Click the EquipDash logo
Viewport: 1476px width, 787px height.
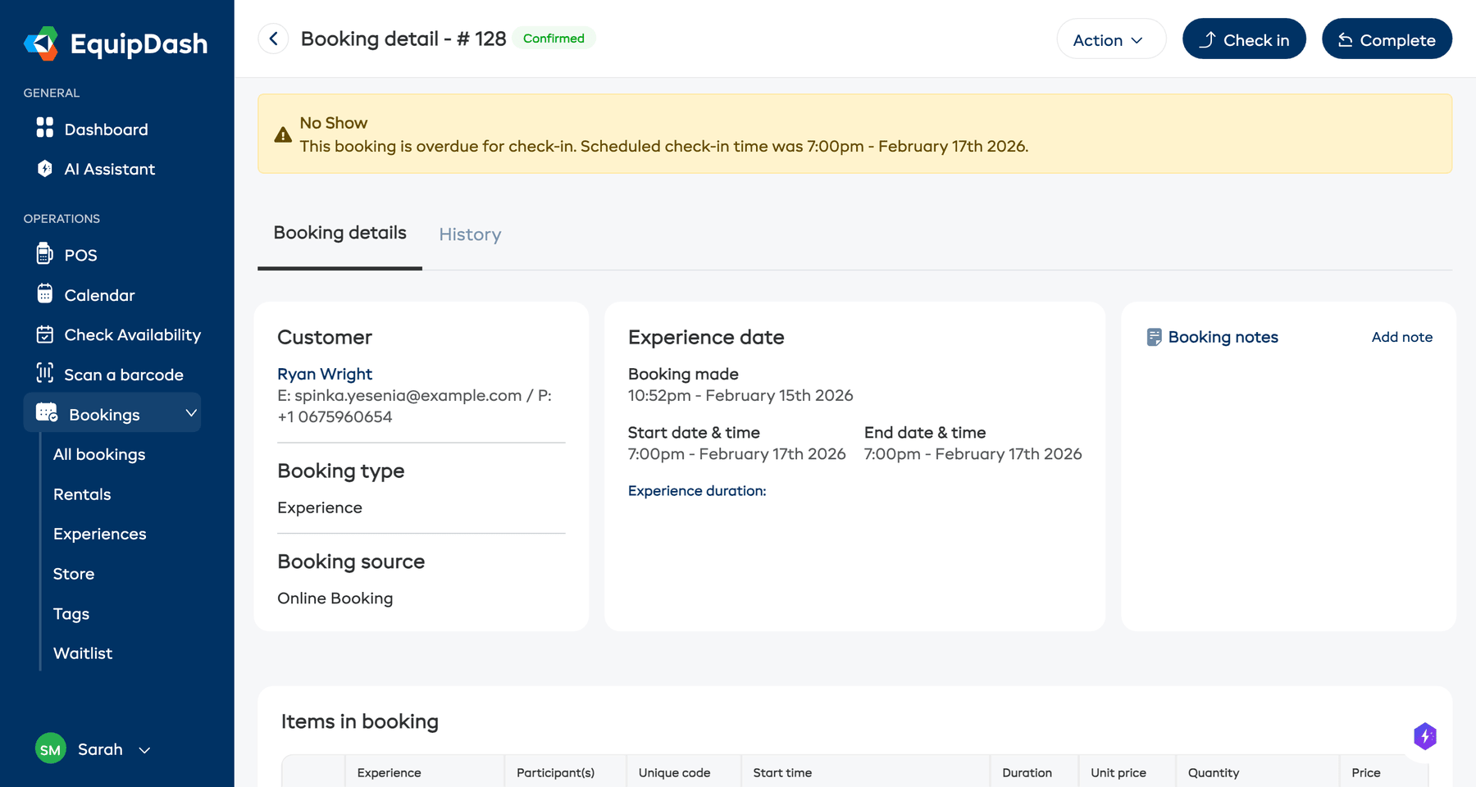[x=115, y=44]
